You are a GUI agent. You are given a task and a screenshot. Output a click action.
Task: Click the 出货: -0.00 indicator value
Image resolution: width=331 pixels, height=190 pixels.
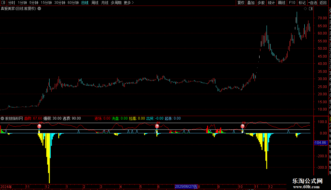click(155, 118)
